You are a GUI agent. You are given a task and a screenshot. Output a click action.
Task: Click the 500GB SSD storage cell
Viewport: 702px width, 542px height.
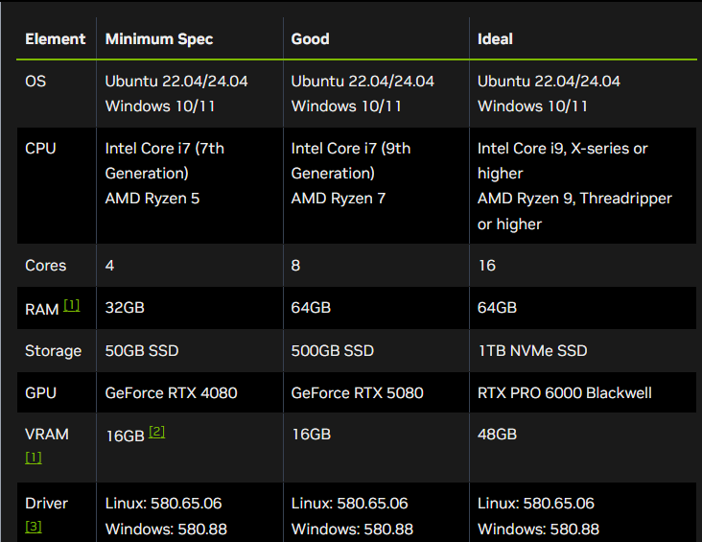332,350
